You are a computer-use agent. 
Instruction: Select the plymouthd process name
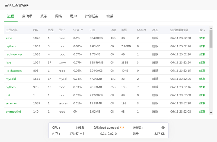13,111
